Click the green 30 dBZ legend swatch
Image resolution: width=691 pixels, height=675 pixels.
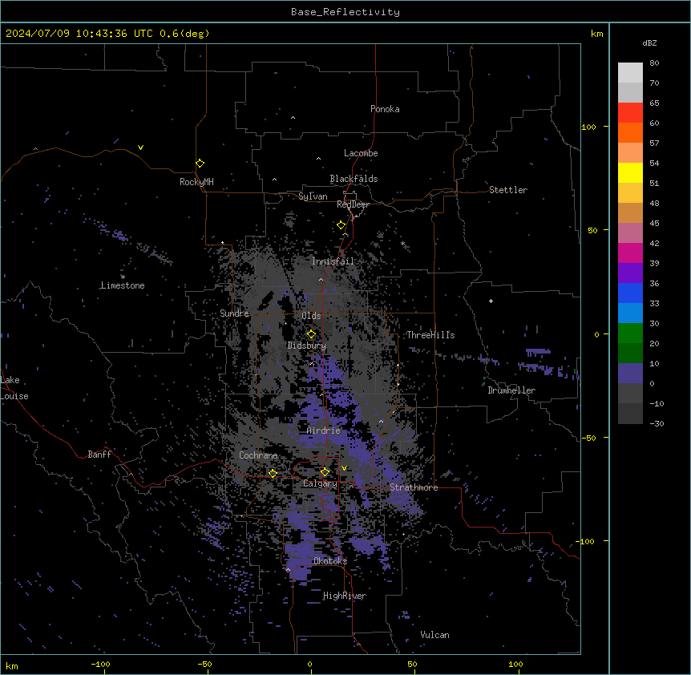(x=630, y=333)
